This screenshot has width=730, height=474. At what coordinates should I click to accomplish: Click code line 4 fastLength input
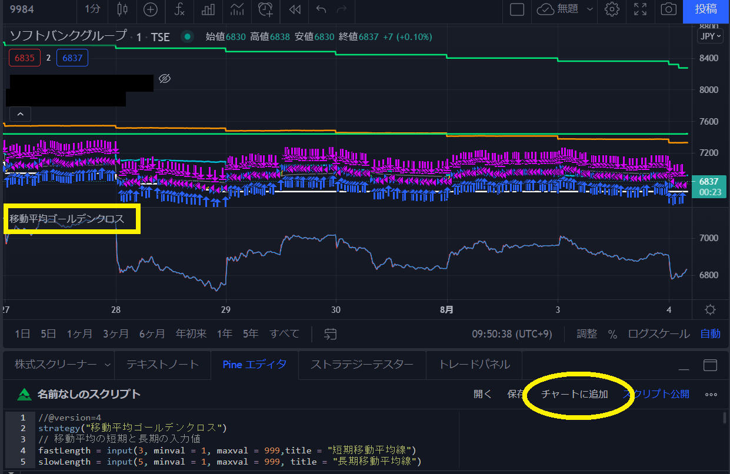227,450
